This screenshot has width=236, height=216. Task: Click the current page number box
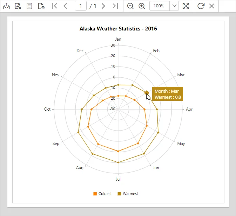pos(81,6)
